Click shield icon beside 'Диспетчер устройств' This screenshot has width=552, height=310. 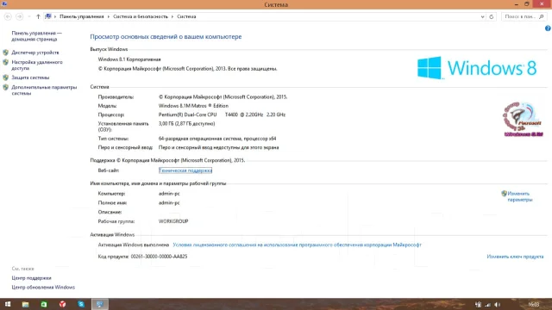[x=6, y=53]
